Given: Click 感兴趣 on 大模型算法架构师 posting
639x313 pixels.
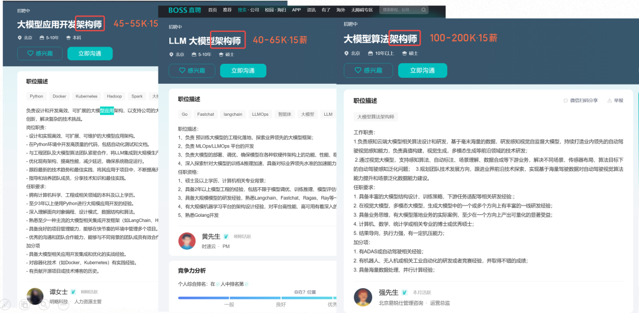Looking at the screenshot, I should pos(369,70).
